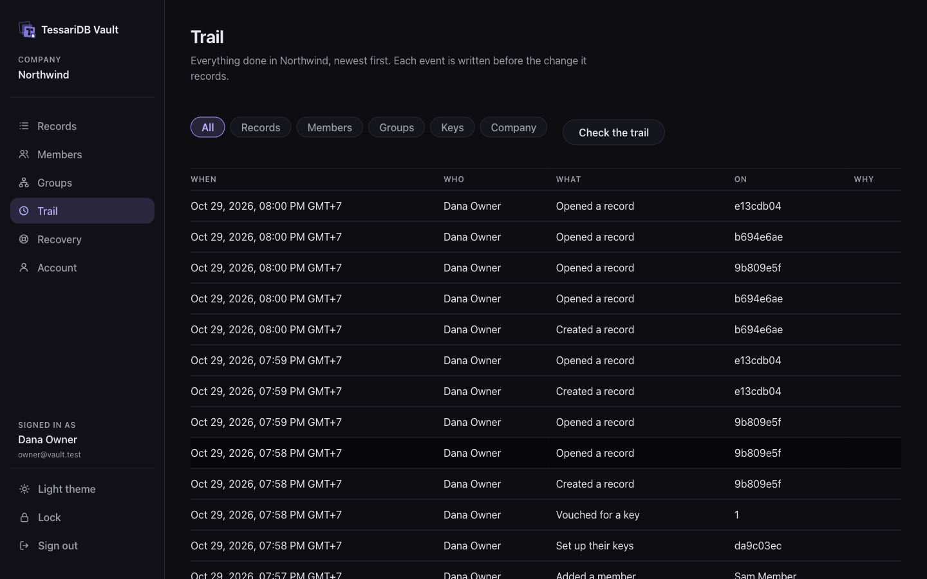The width and height of the screenshot is (927, 579).
Task: Click 'Created a record' for 9b809e5f
Action: click(x=595, y=484)
